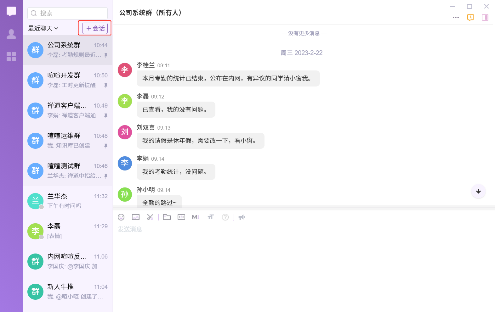The height and width of the screenshot is (312, 495).
Task: Open the three-dots more options menu
Action: coord(456,17)
